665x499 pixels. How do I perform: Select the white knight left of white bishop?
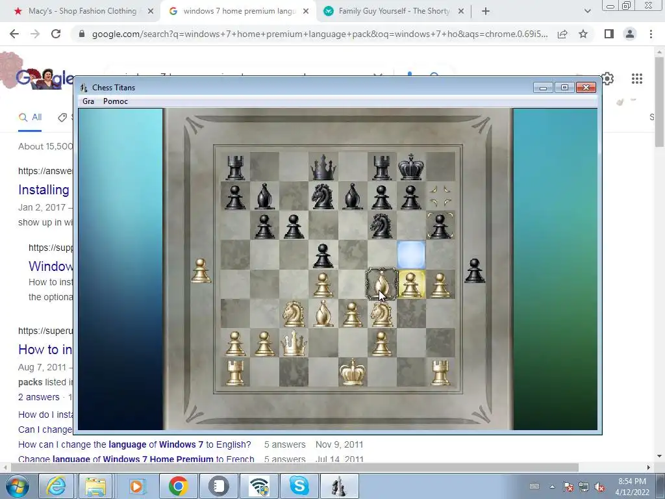pyautogui.click(x=294, y=314)
